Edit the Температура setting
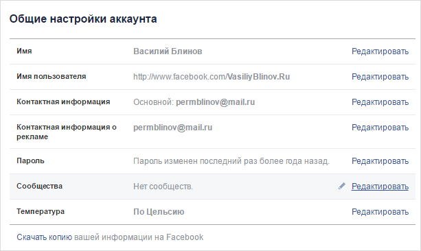The height and width of the screenshot is (251, 421). [x=380, y=212]
